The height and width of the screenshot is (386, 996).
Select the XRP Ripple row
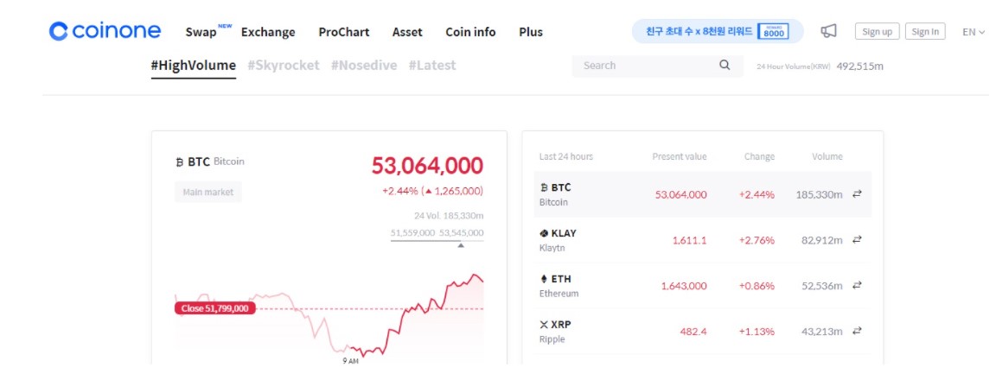click(703, 332)
